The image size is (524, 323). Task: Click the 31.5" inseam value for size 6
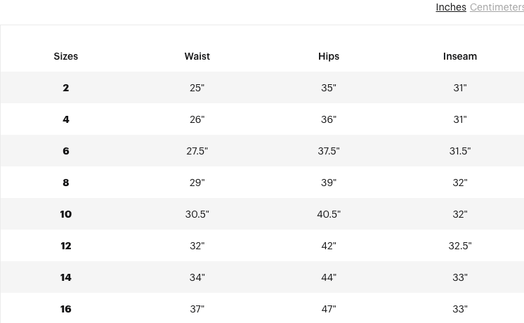click(x=460, y=151)
